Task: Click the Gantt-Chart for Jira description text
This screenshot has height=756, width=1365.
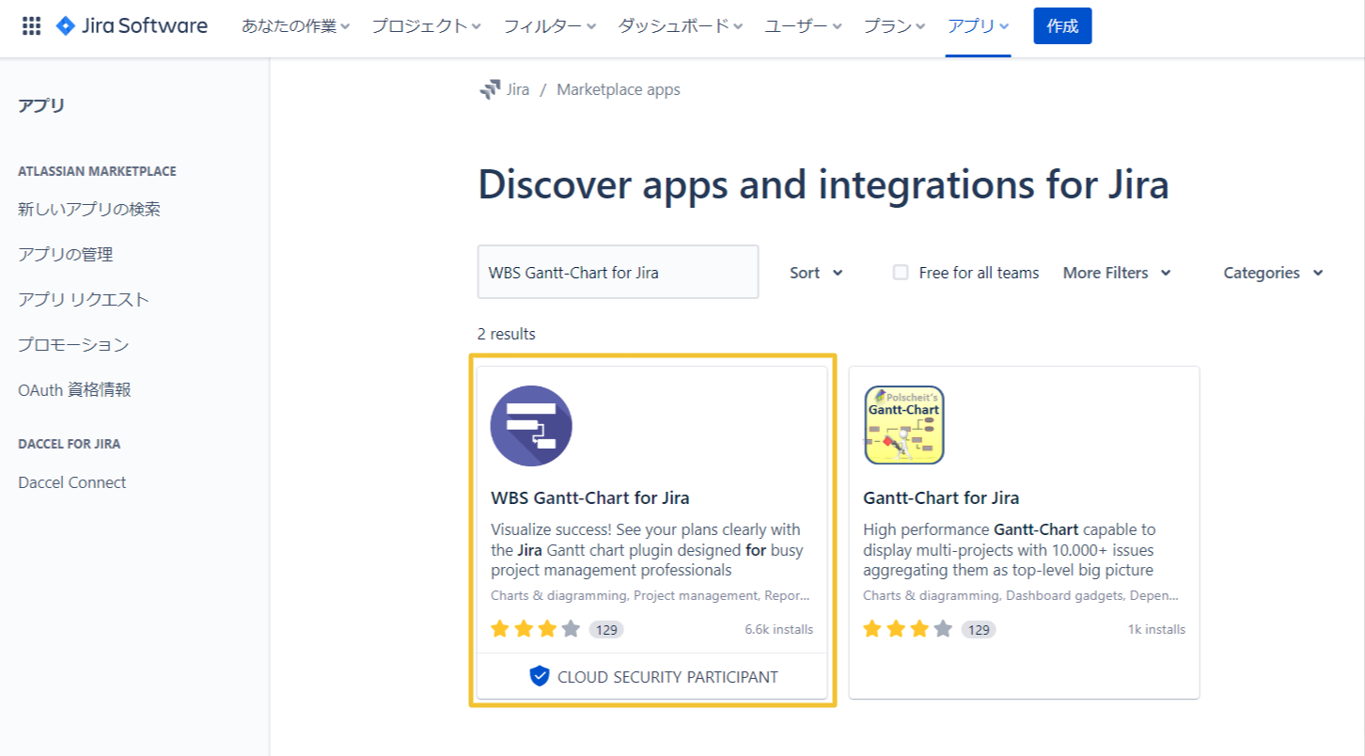Action: 1010,550
